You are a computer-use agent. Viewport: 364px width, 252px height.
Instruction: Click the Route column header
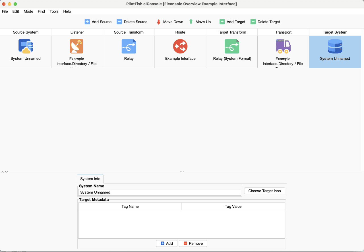(x=180, y=32)
